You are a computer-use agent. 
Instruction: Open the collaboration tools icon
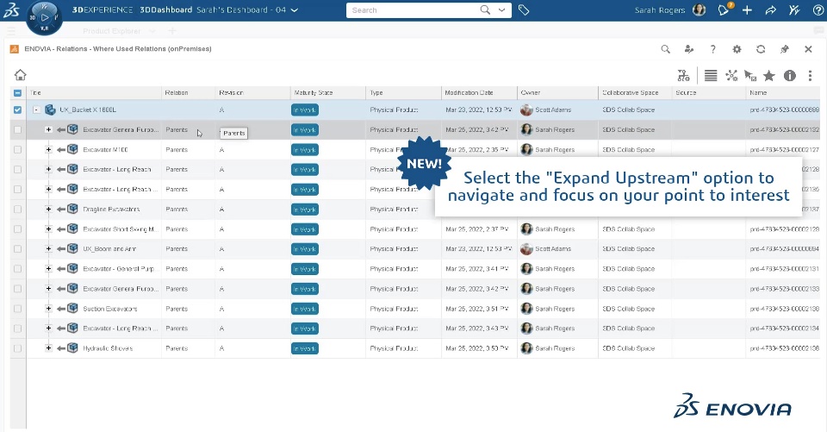click(x=794, y=10)
